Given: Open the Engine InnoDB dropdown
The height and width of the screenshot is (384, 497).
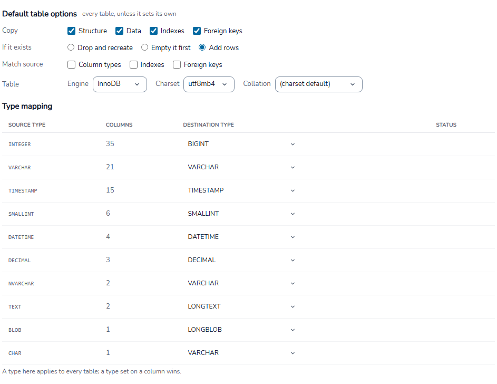Looking at the screenshot, I should pos(120,84).
